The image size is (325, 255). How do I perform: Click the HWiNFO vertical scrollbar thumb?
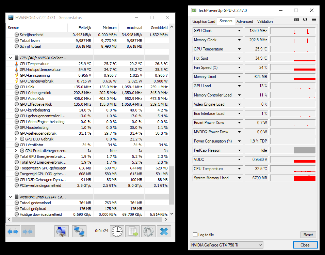click(172, 185)
